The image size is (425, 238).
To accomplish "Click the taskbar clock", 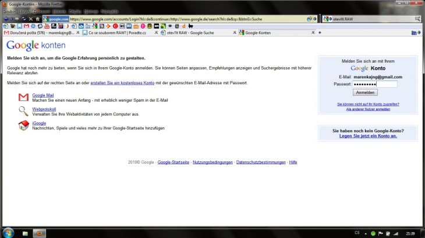I will [410, 233].
